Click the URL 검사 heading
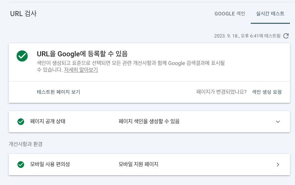The height and width of the screenshot is (185, 295). tap(23, 13)
